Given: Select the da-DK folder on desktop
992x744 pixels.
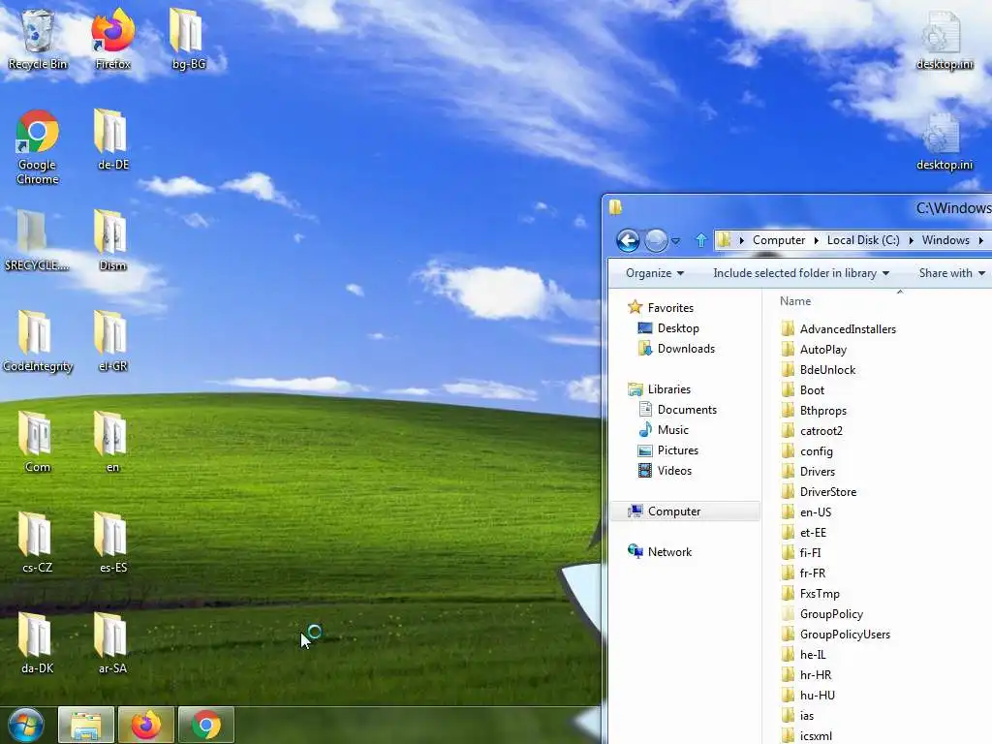Looking at the screenshot, I should click(38, 643).
